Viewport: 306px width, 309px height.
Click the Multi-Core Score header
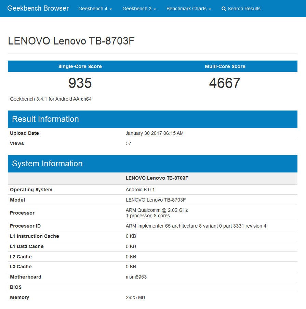point(225,66)
